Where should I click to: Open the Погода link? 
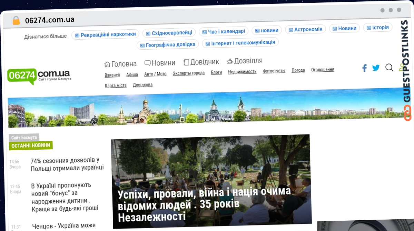pos(298,70)
